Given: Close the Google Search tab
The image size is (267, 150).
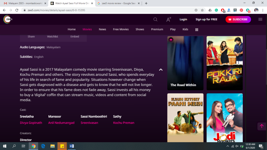Looking at the screenshot, I should [x=139, y=3].
